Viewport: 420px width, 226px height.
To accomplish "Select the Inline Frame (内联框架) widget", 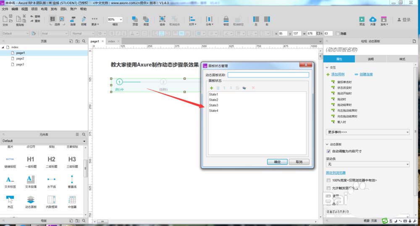I will pyautogui.click(x=51, y=202).
